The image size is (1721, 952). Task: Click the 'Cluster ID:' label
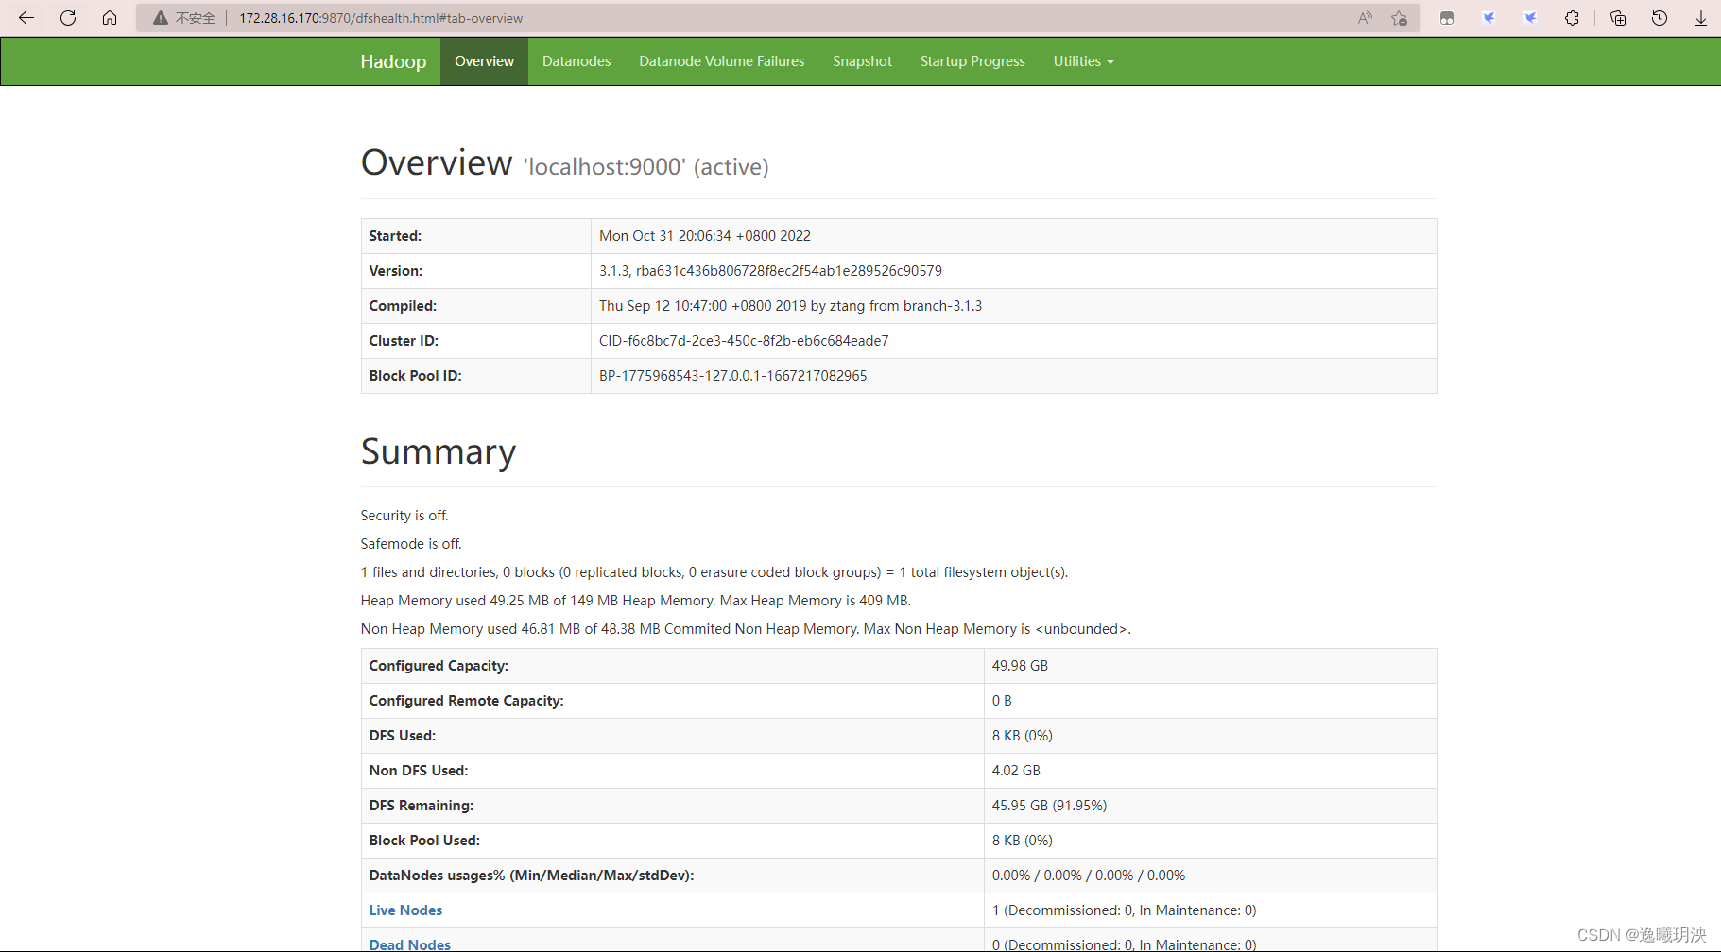[404, 341]
